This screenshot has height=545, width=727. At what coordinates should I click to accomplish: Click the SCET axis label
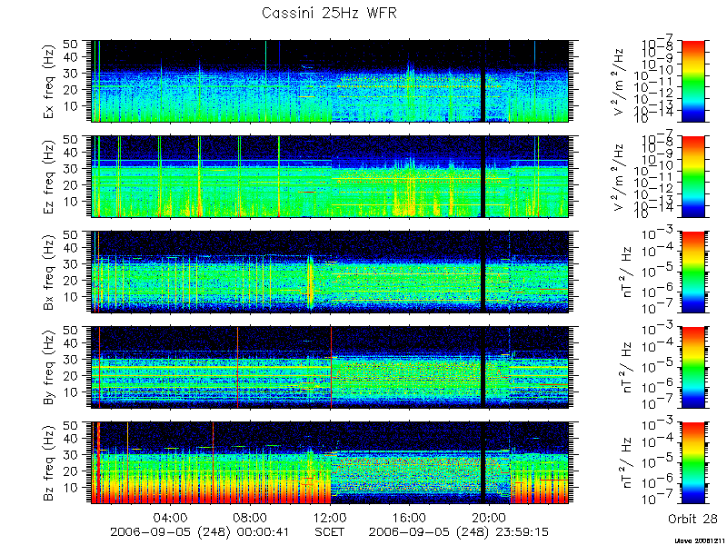pos(330,531)
